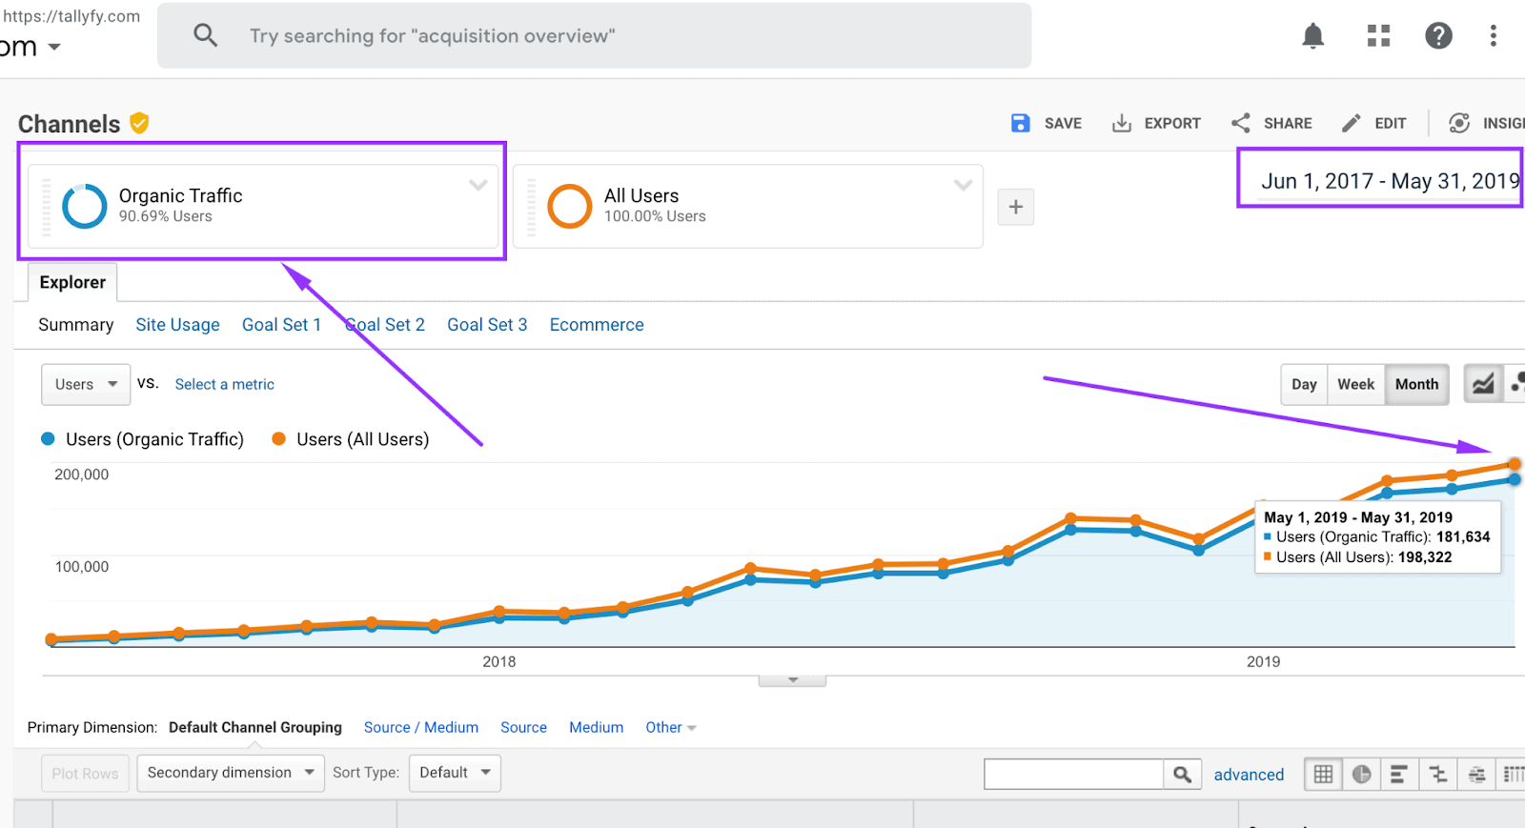Open the Users metric dropdown

click(86, 384)
